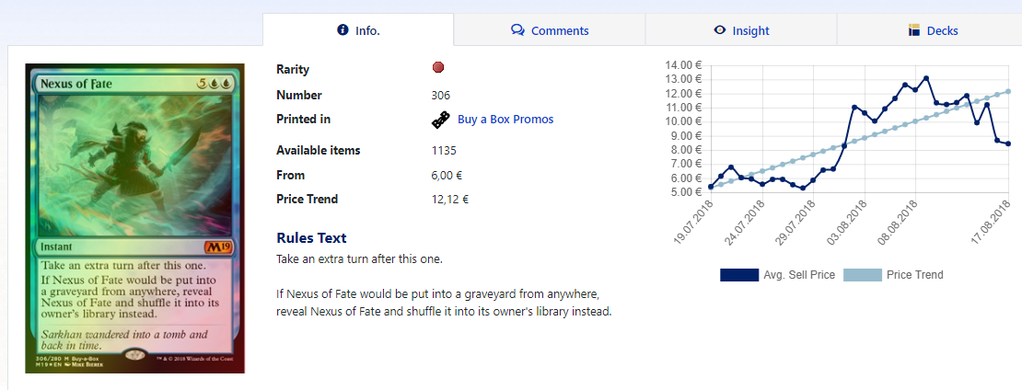Screen dimensions: 1022x390
Task: Click the 'Take an extra turn' rules line
Action: 360,259
